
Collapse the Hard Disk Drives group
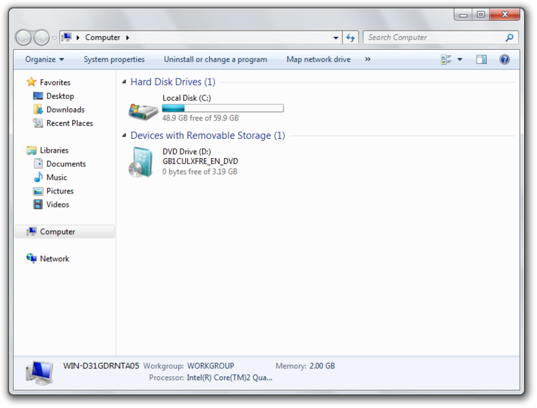[x=124, y=82]
